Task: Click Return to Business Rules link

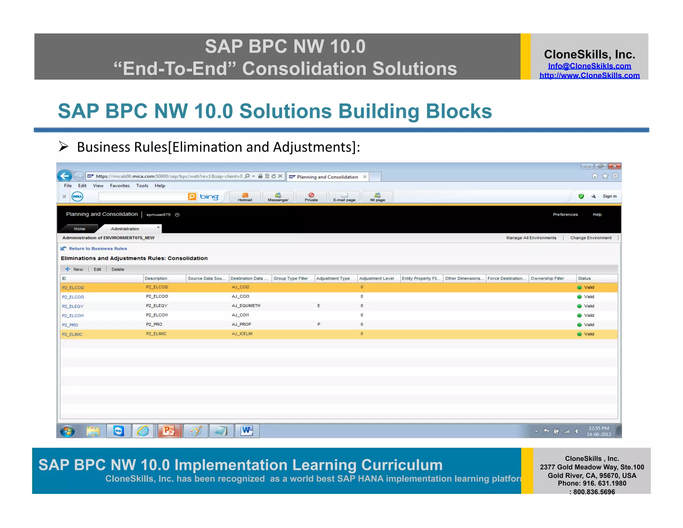Action: [x=98, y=248]
